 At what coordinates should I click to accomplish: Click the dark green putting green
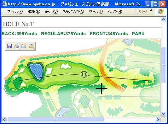tap(17, 83)
